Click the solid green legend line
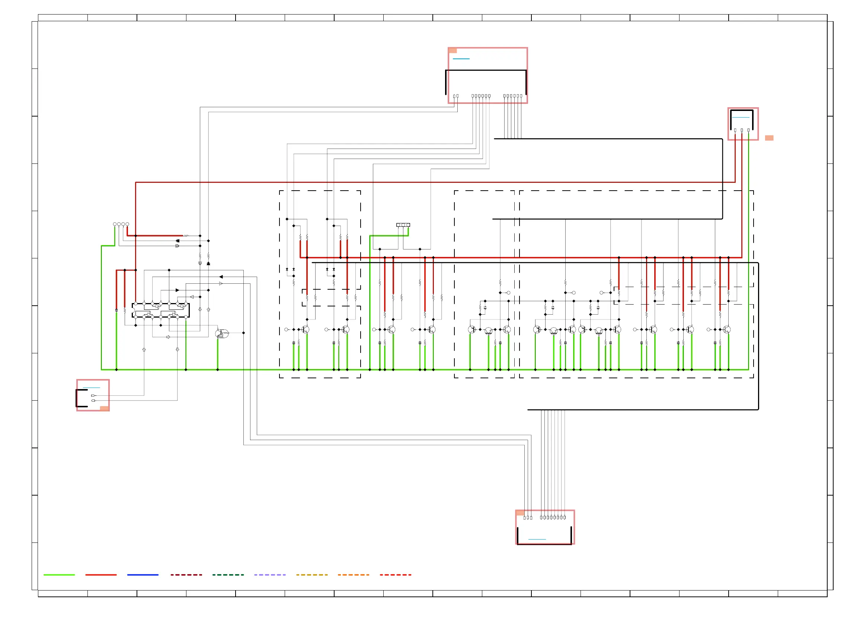 pos(59,575)
